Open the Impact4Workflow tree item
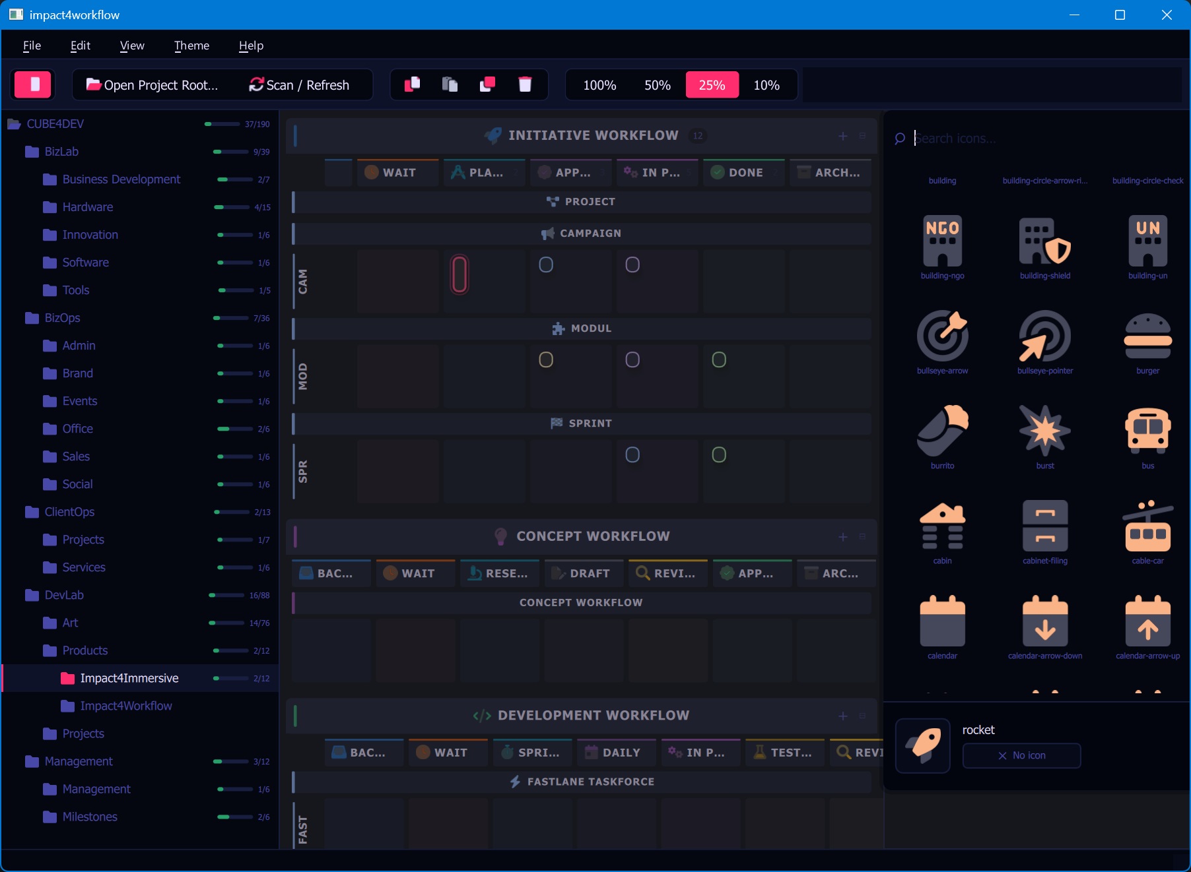Screen dimensions: 1191x872 (125, 706)
